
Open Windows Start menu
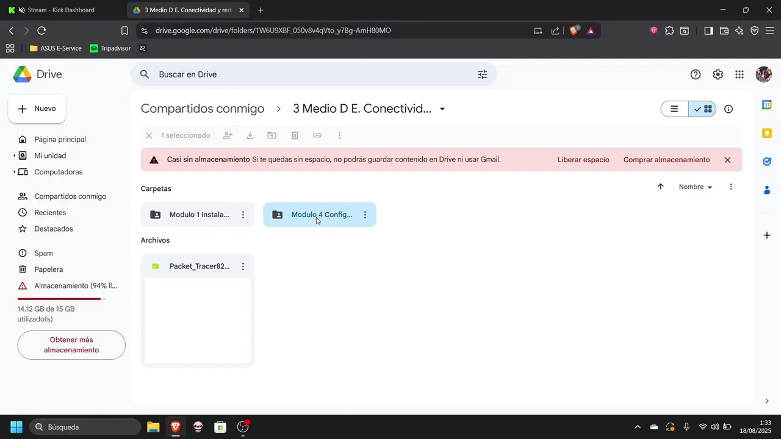[16, 427]
